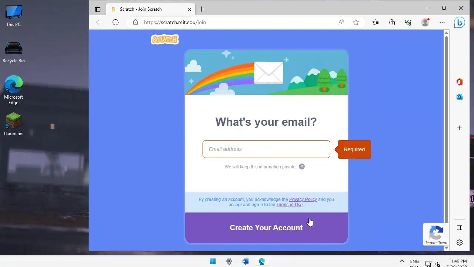The height and width of the screenshot is (267, 474).
Task: Open the Recycle Bin desktop icon
Action: coord(14,52)
